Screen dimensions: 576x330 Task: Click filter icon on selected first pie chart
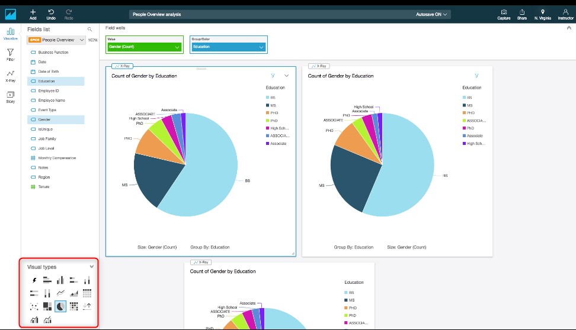[x=273, y=76]
